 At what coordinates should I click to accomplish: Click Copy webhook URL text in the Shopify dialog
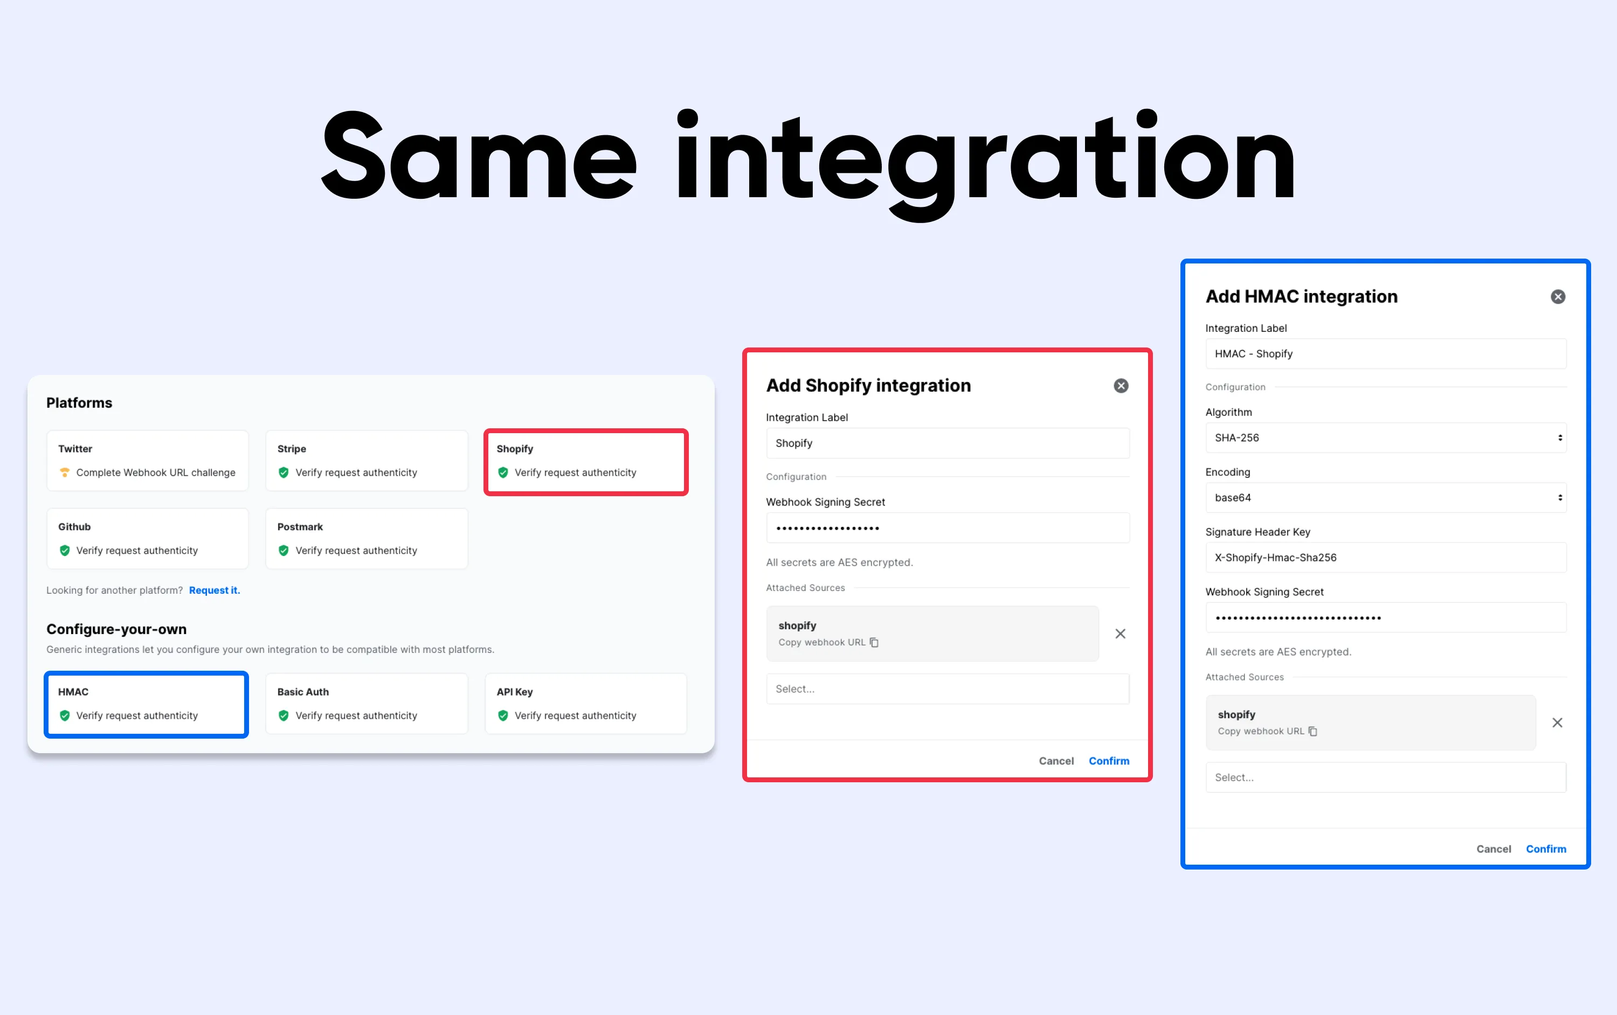[822, 642]
